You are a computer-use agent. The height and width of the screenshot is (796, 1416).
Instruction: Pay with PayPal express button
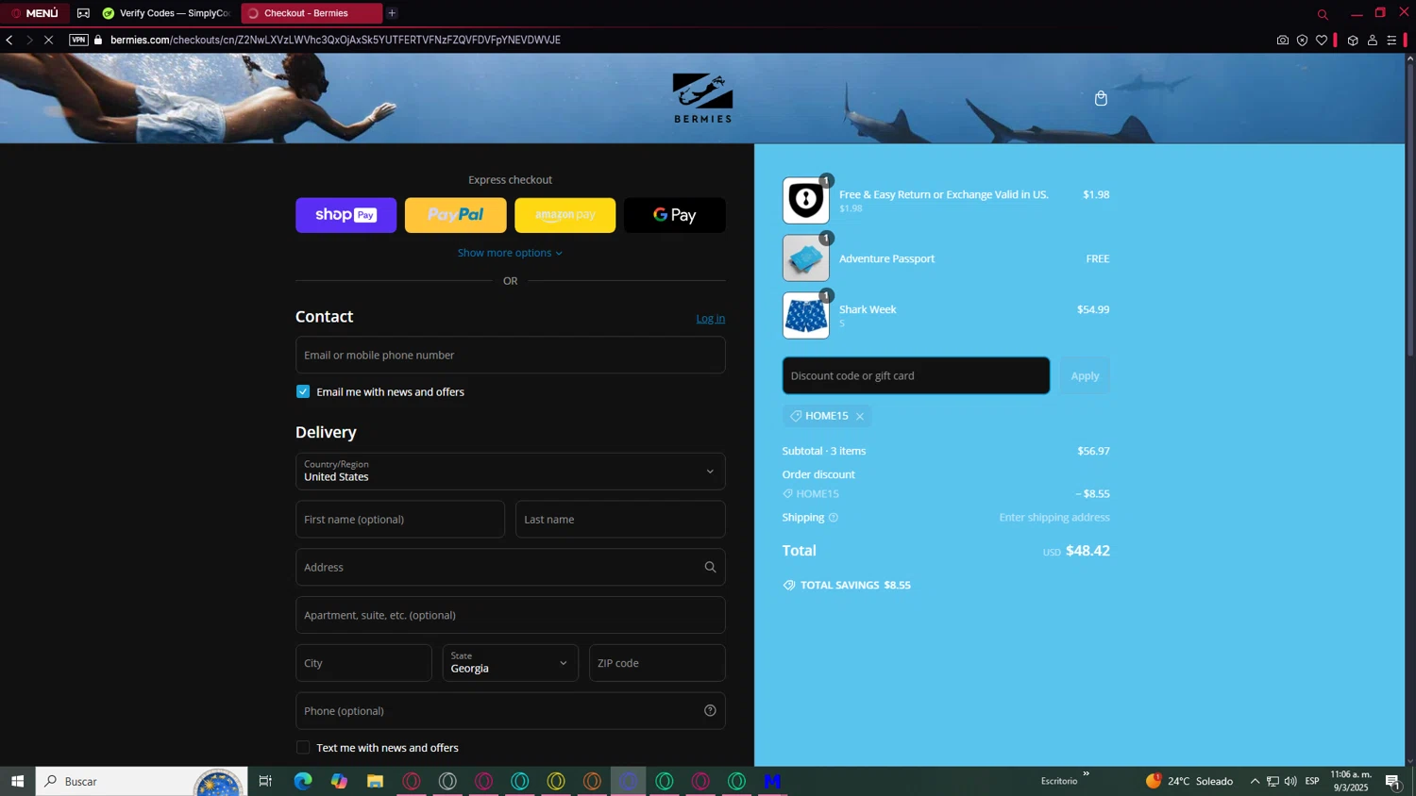455,215
